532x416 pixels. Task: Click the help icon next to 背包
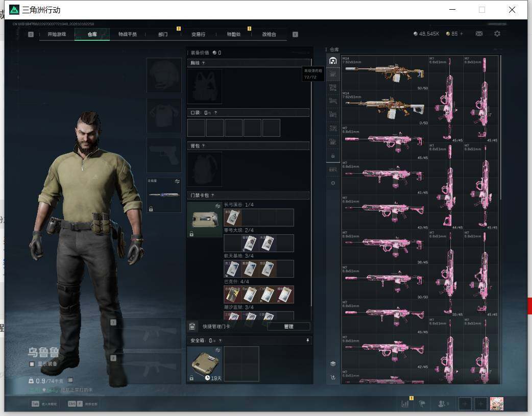pyautogui.click(x=203, y=145)
